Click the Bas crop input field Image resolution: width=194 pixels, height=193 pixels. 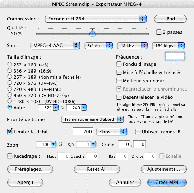[x=122, y=156]
